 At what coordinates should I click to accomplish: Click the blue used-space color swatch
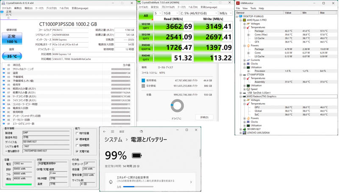pos(143,80)
